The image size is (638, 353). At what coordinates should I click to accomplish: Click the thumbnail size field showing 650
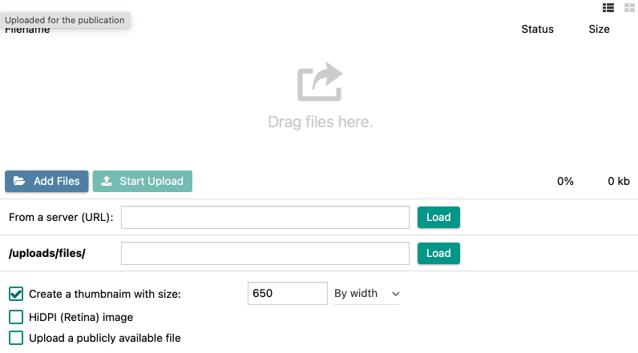coord(288,294)
